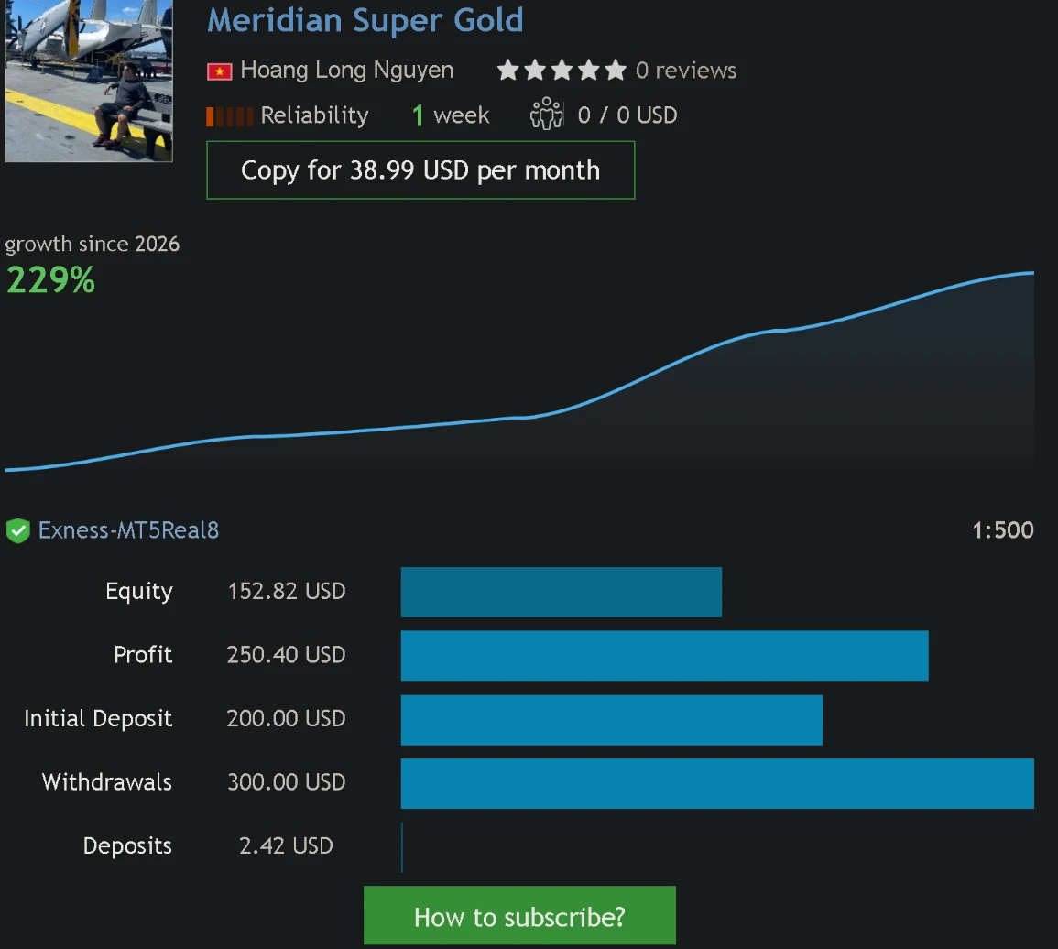Click the growth since 2026 label

pyautogui.click(x=93, y=244)
